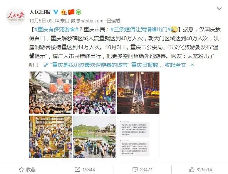Viewport: 228px width, 174px height.
Task: Click the membership crown badge icon
Action: pyautogui.click(x=64, y=12)
